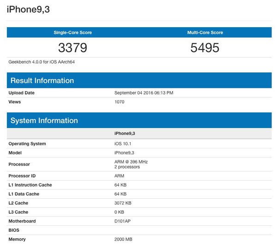Click the L1 Instruction Cache 64 KB value

pyautogui.click(x=120, y=185)
